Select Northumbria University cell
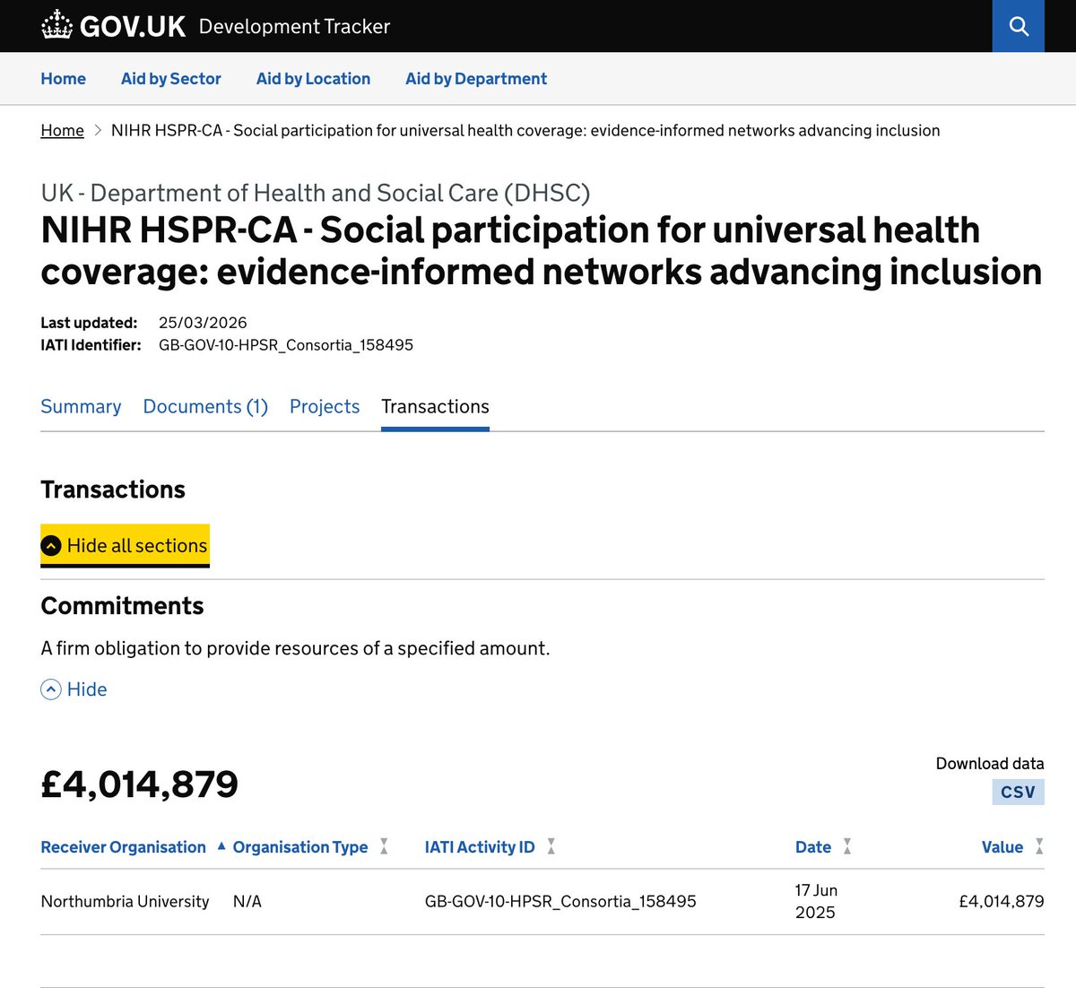Screen dimensions: 1076x988 click(x=125, y=902)
